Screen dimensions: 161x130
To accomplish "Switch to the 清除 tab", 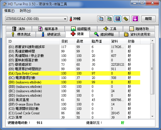I will click(19, 29).
